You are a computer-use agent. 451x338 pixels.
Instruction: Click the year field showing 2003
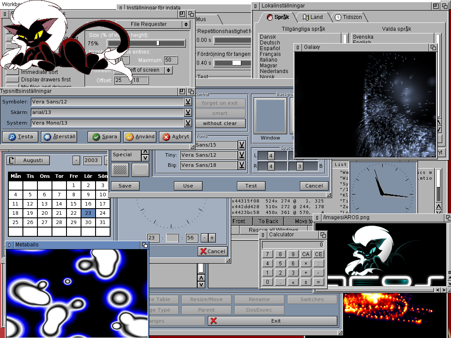pos(92,160)
